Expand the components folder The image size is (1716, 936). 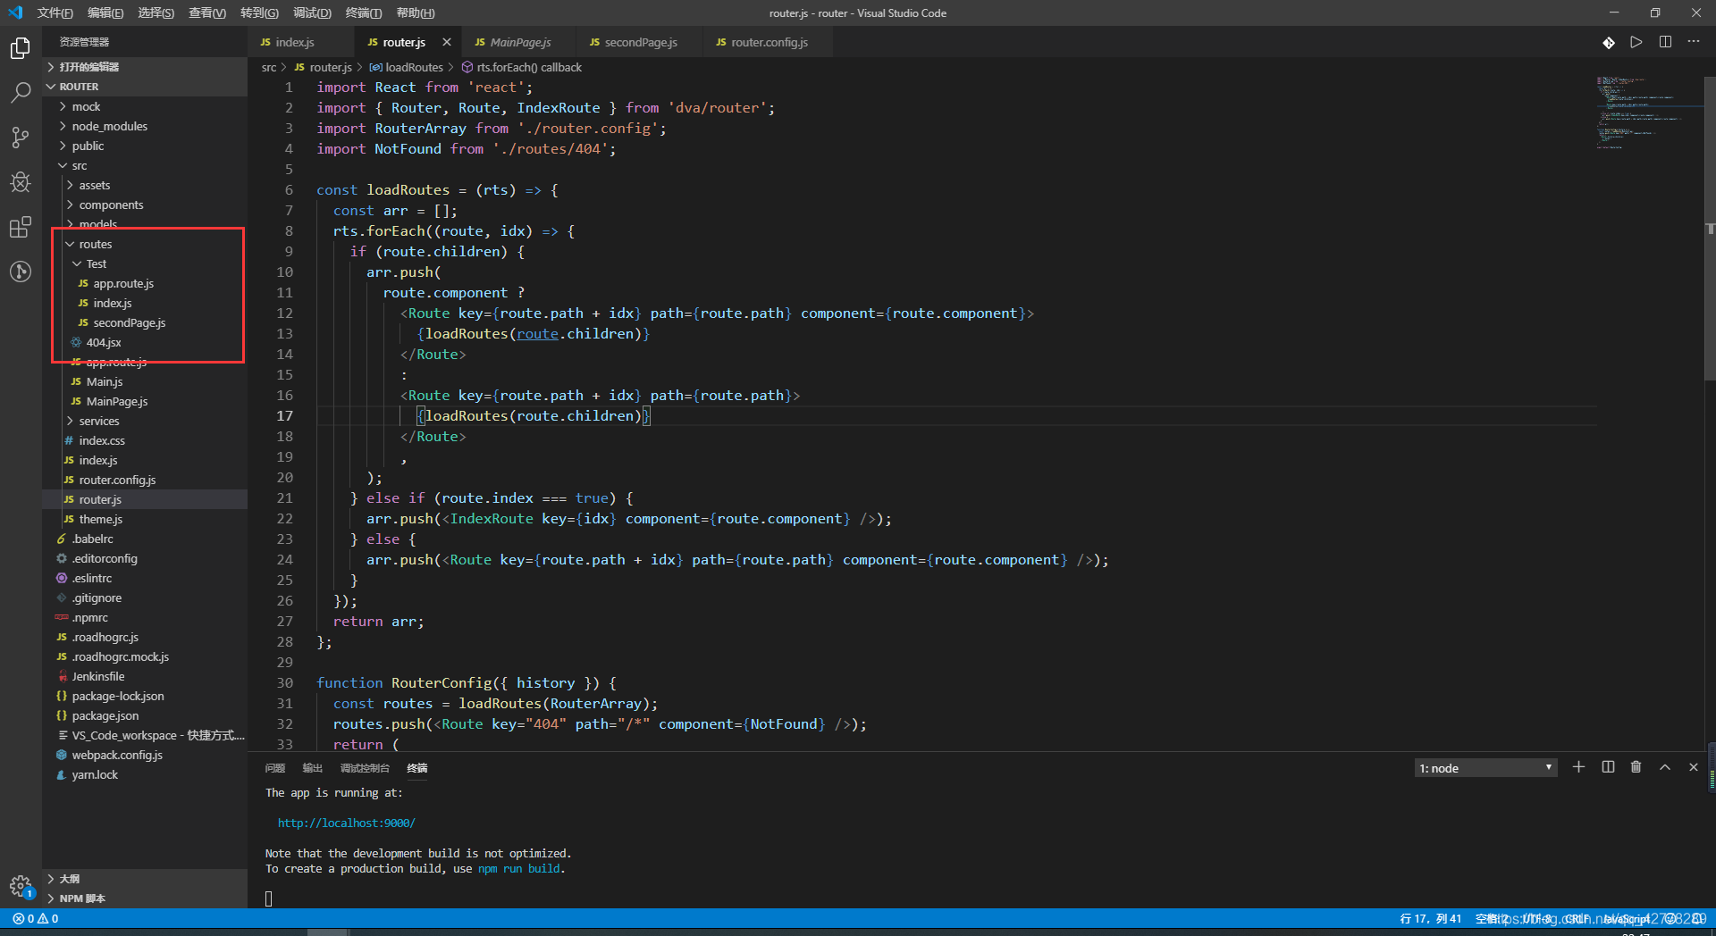coord(147,205)
